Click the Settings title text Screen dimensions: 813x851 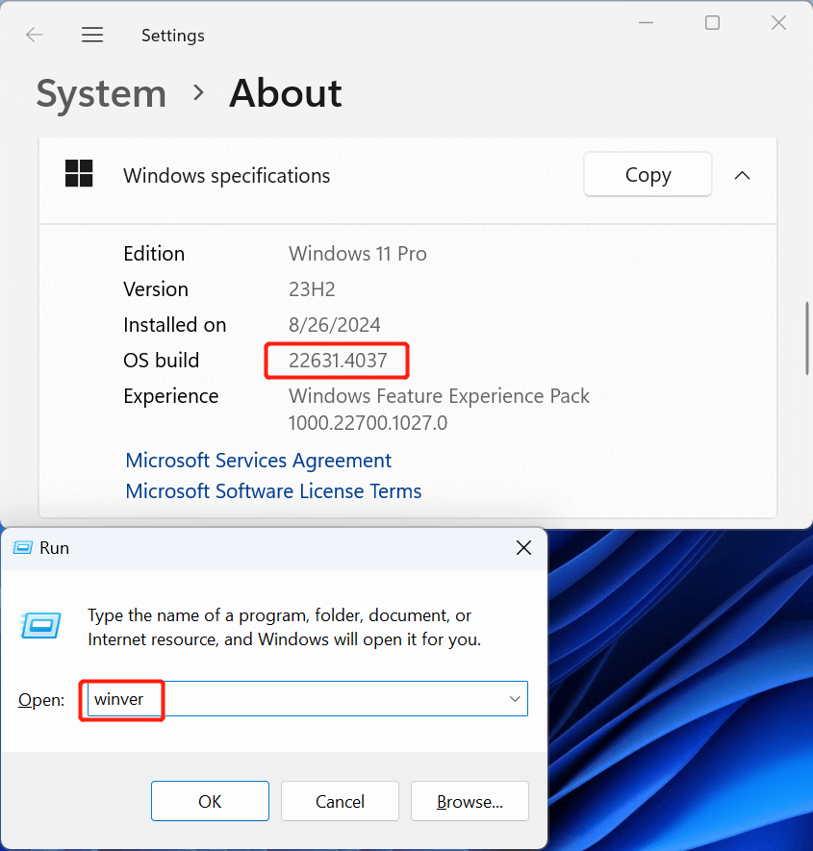[172, 36]
